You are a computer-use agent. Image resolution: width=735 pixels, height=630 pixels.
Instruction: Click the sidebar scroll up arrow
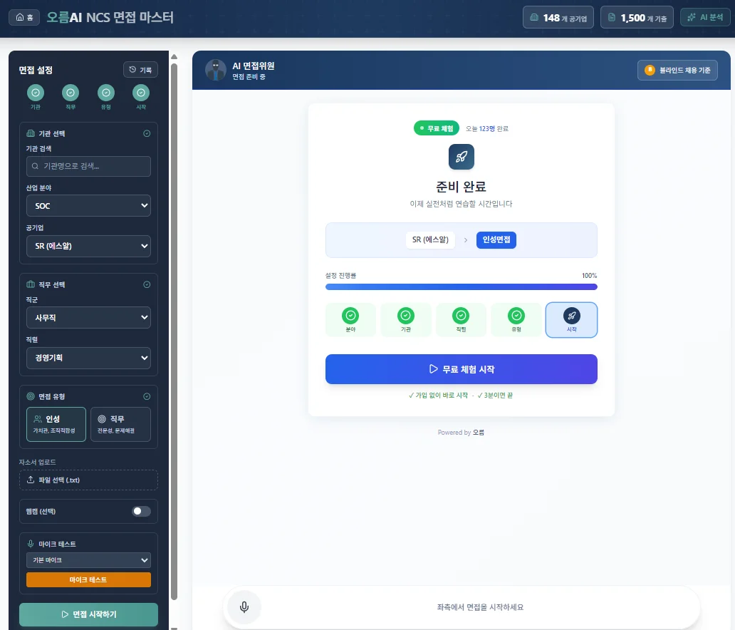(x=174, y=57)
